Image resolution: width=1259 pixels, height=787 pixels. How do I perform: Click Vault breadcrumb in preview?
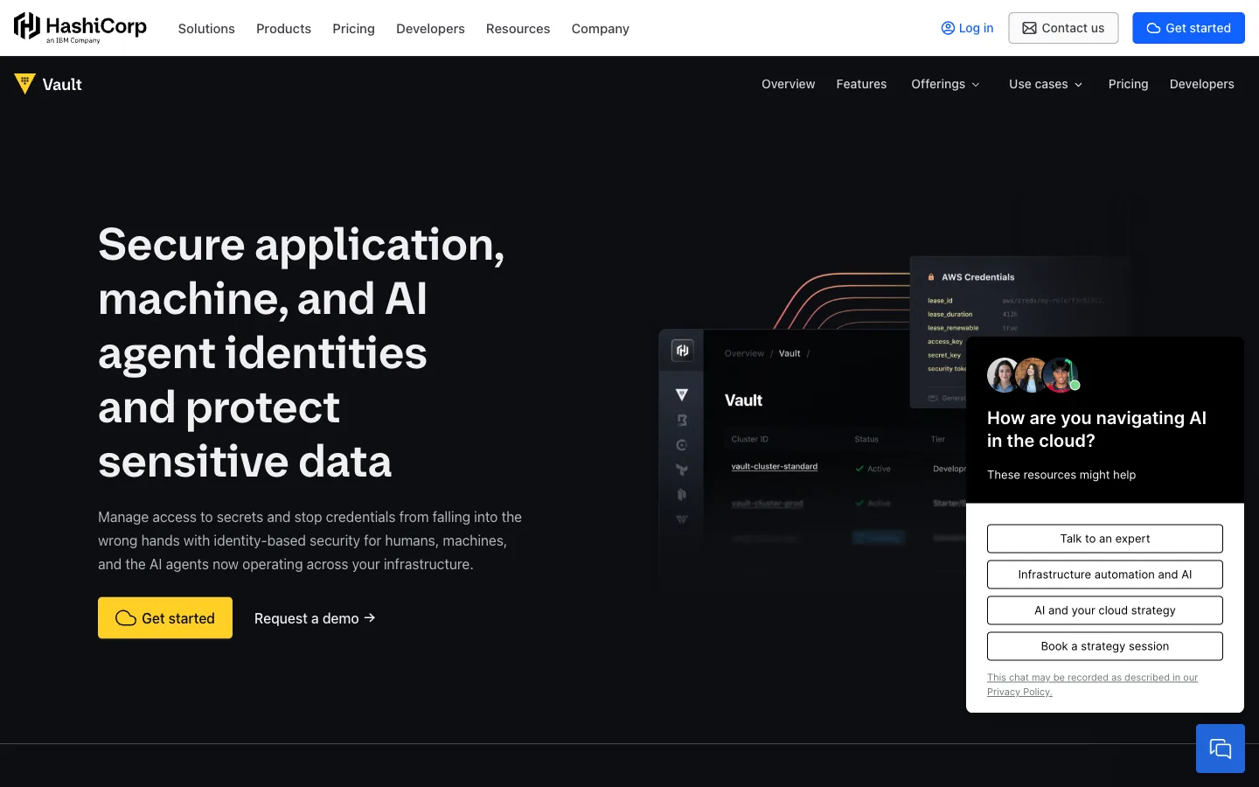coord(789,353)
